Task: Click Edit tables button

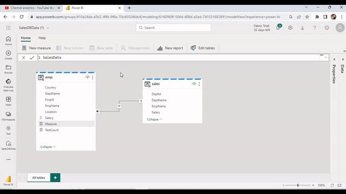Action: [203, 48]
